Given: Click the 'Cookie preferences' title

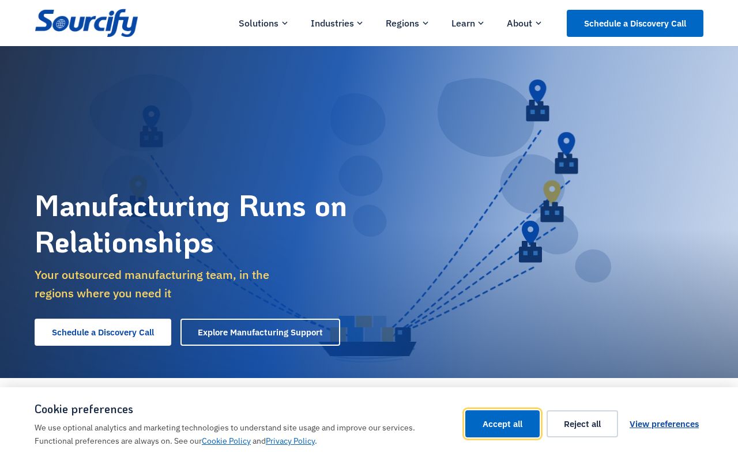Looking at the screenshot, I should [x=84, y=409].
